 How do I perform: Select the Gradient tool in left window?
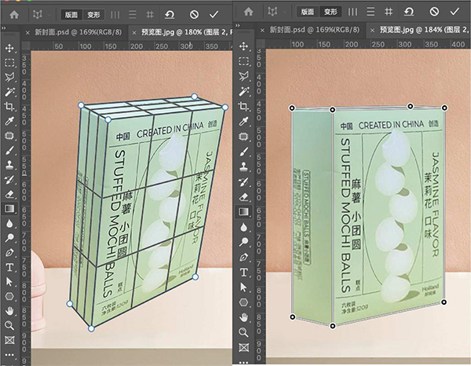coord(9,209)
